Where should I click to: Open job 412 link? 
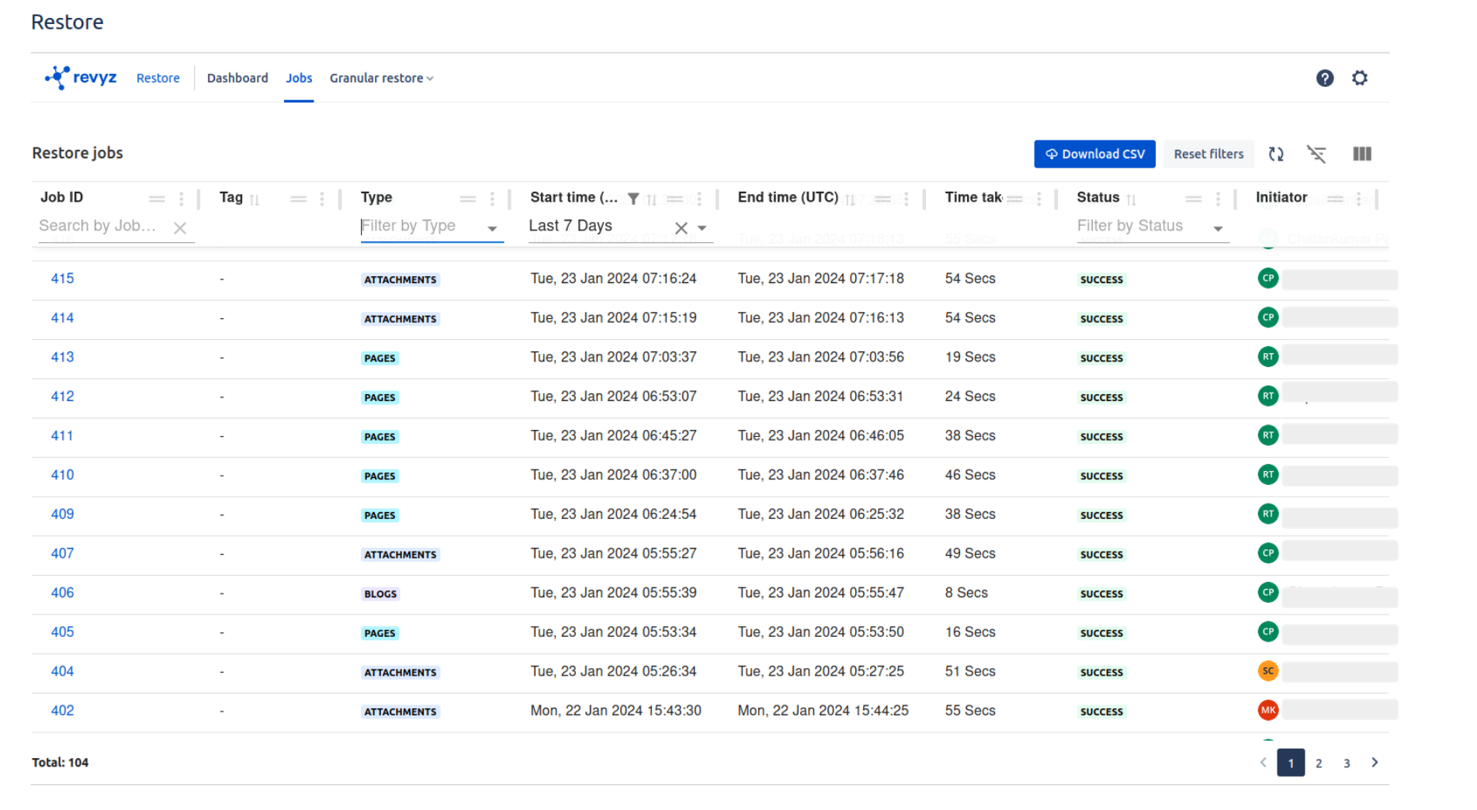(x=62, y=396)
